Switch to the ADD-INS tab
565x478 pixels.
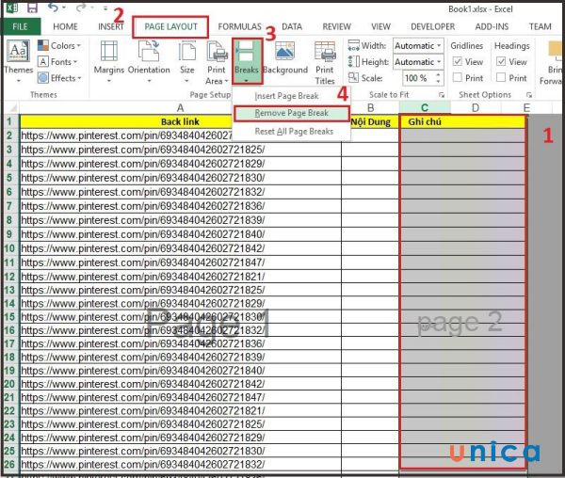pos(492,26)
